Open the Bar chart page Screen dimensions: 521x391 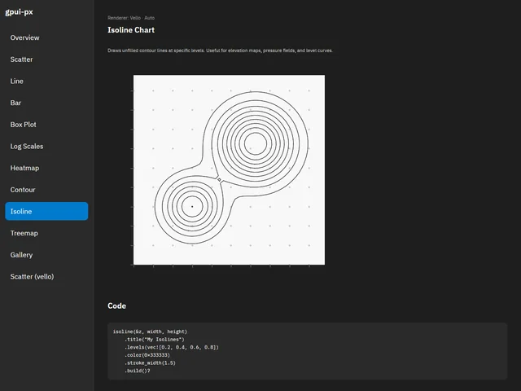(46, 103)
